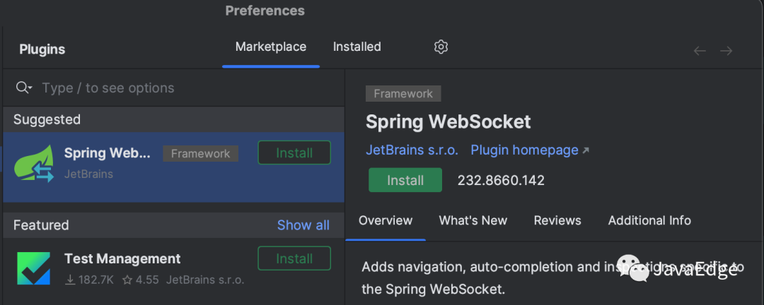
Task: Click the Test Management downloads icon
Action: click(x=70, y=280)
